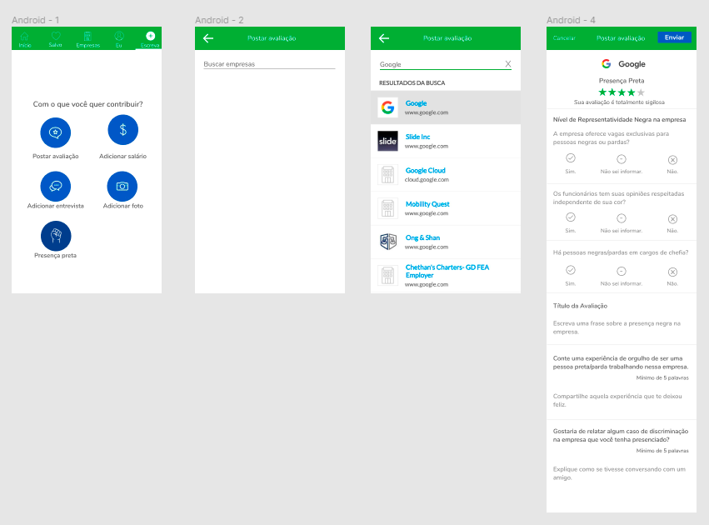
Task: Choose Sim for cargos de chefia question
Action: coord(571,270)
